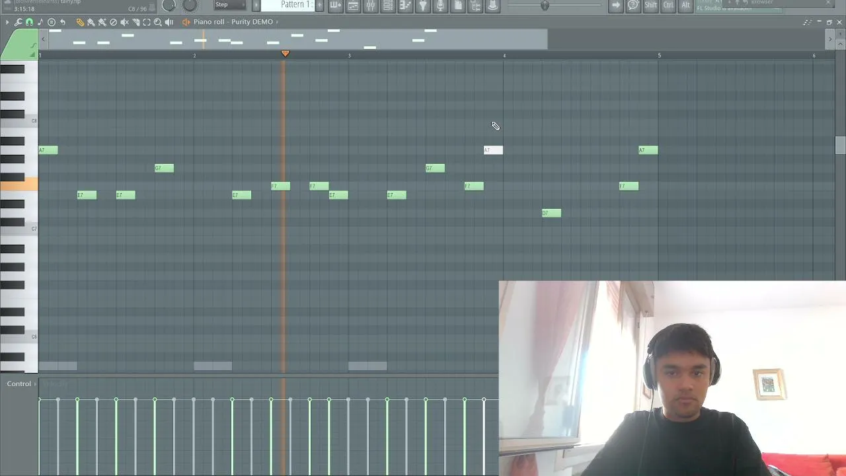This screenshot has width=846, height=476.
Task: Select the Draw pencil tool
Action: point(80,22)
